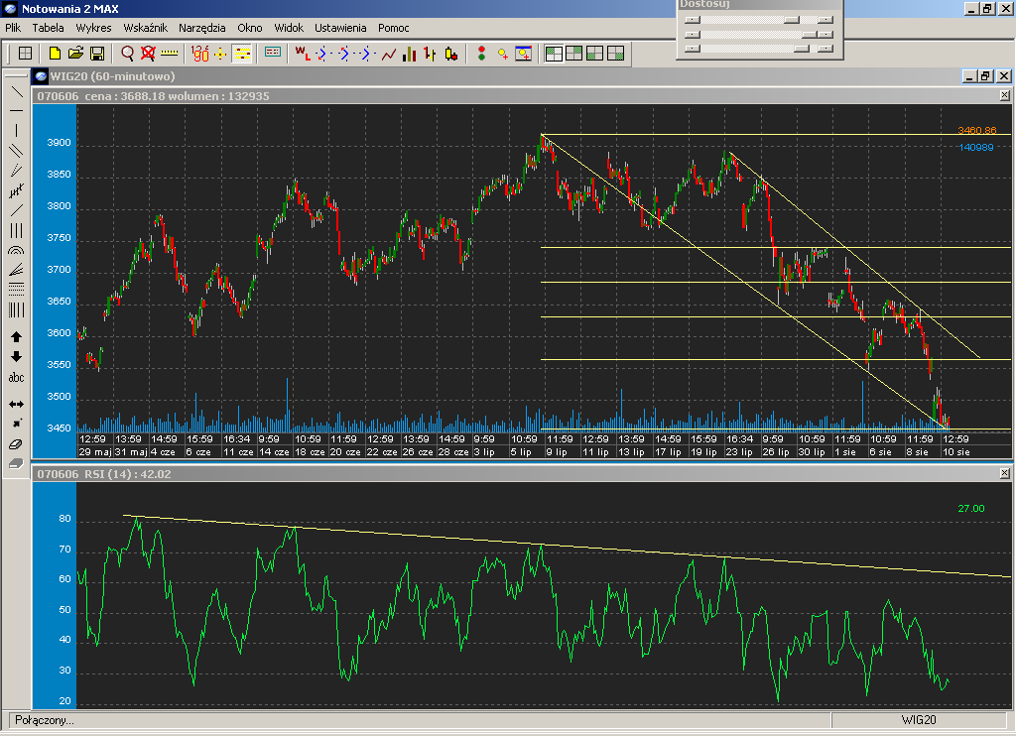The height and width of the screenshot is (736, 1016).
Task: Click the top slider thumb in Dostosuj
Action: (x=791, y=20)
